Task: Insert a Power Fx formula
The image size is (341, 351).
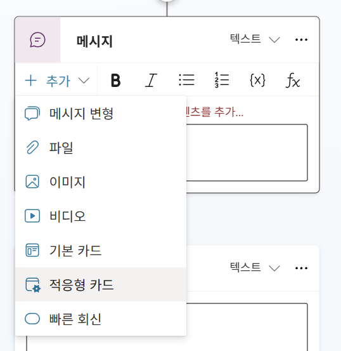Action: click(x=293, y=80)
